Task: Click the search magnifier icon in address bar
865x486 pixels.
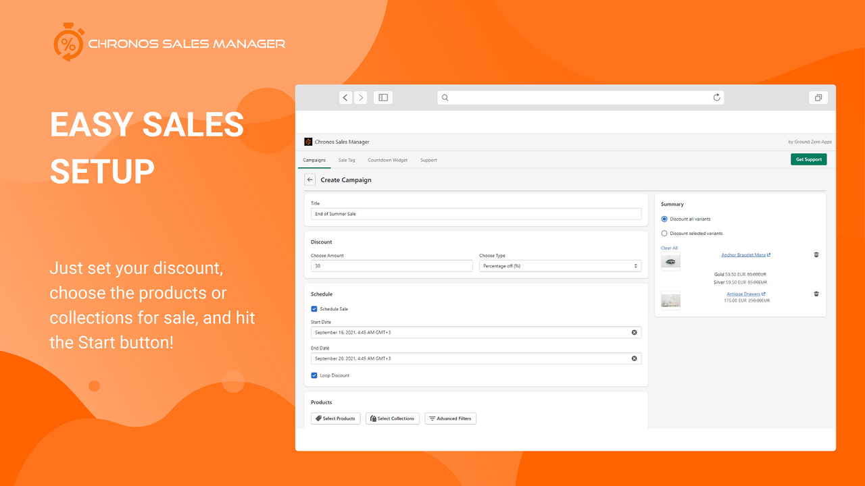Action: pyautogui.click(x=445, y=98)
